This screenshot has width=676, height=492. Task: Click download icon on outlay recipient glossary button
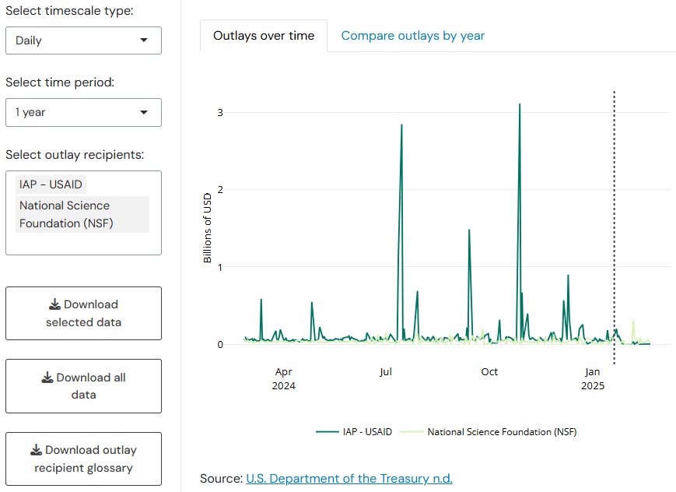[36, 450]
